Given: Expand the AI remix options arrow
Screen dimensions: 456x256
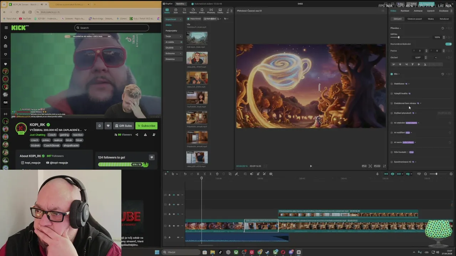Looking at the screenshot, I should pos(415,143).
